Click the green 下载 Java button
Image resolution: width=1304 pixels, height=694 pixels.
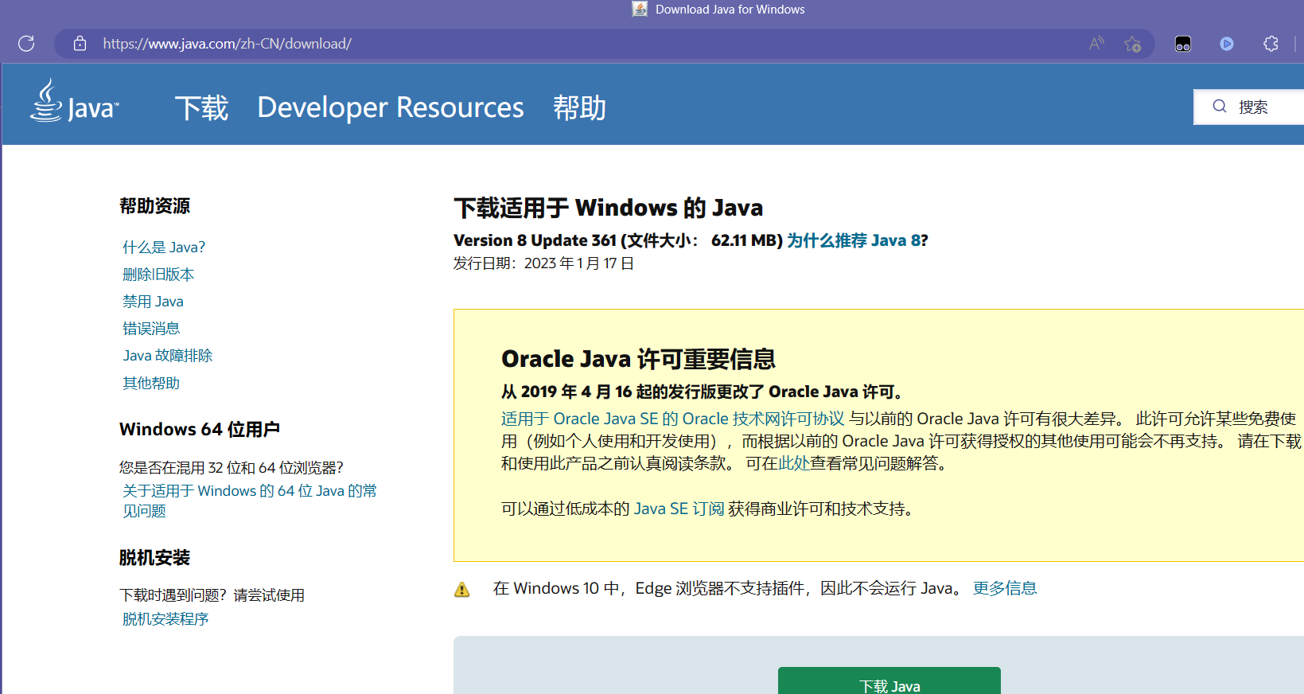coord(889,681)
